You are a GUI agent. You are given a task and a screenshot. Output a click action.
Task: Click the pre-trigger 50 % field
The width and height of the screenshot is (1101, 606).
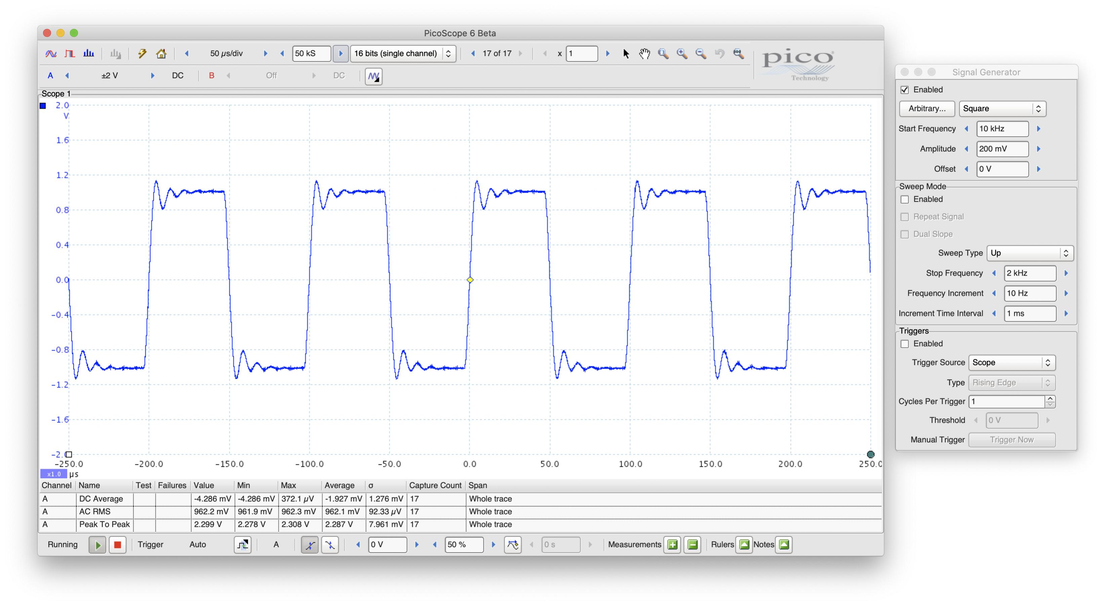(x=464, y=545)
